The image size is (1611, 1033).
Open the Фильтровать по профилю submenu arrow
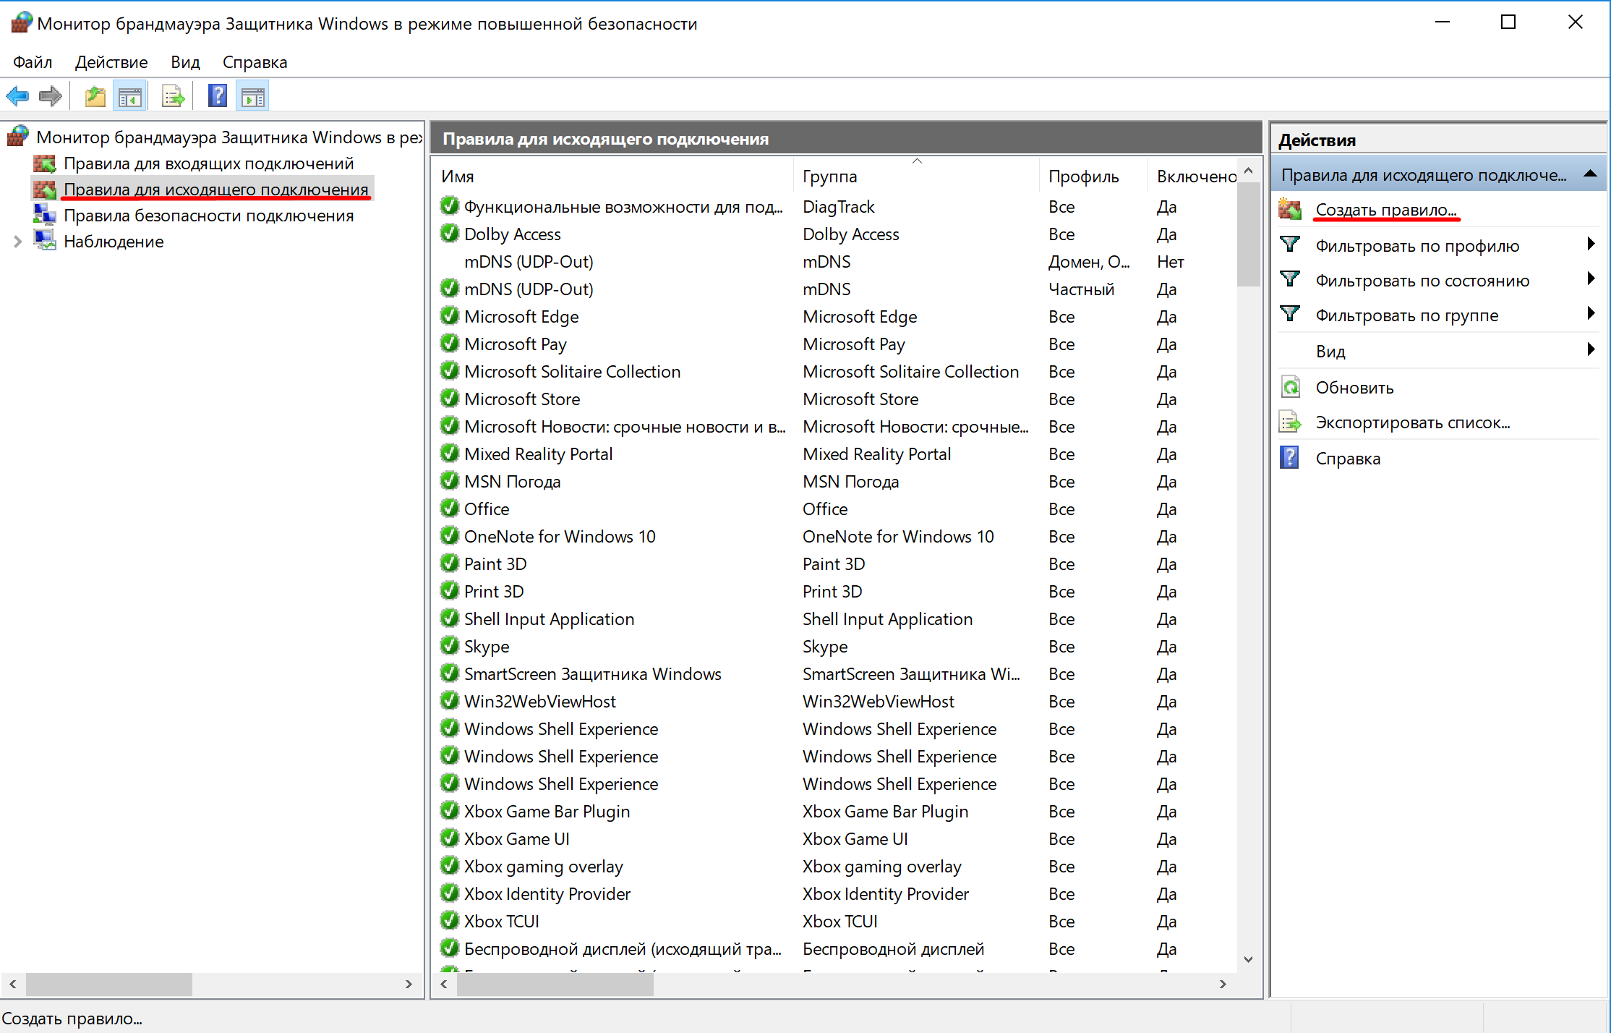(1590, 244)
